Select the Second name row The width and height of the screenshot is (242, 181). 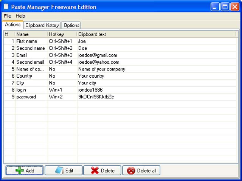click(x=120, y=48)
